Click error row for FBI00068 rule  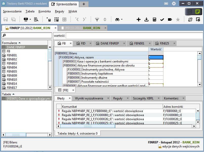(126, 111)
